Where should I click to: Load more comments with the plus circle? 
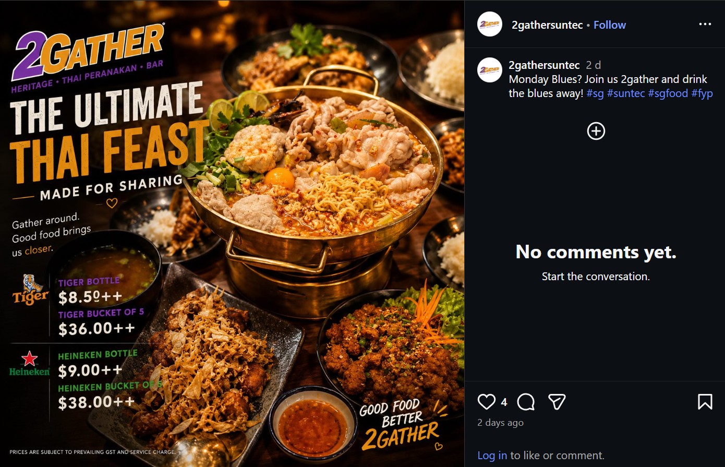(x=596, y=131)
